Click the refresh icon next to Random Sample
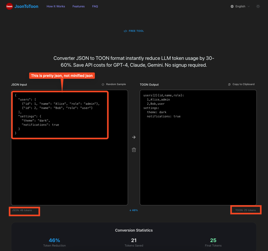The image size is (268, 251). pos(102,84)
